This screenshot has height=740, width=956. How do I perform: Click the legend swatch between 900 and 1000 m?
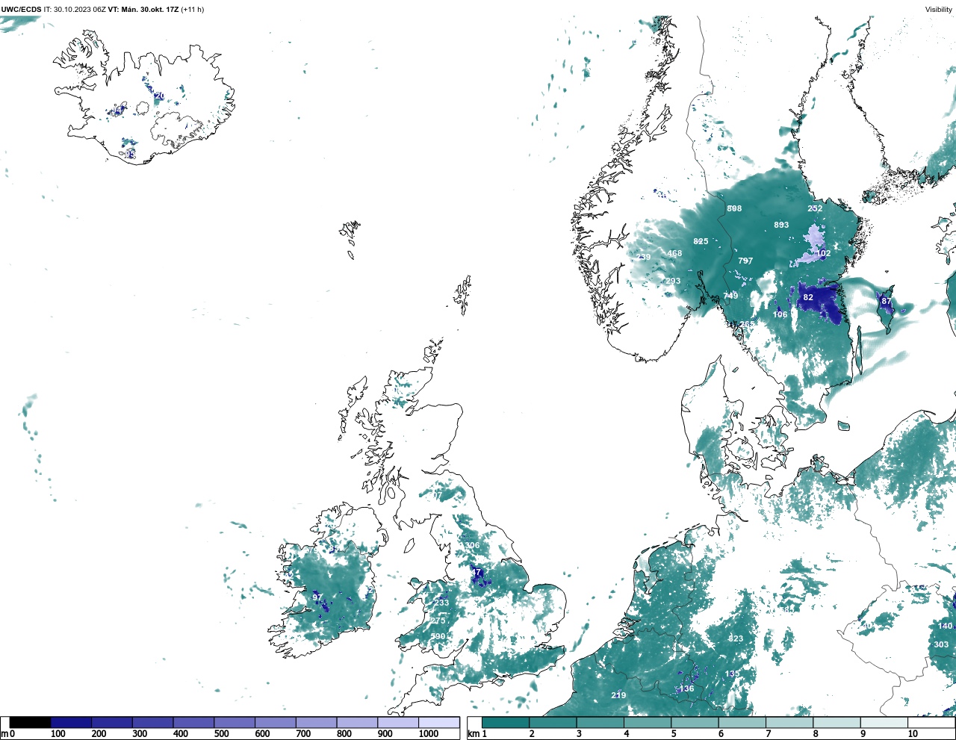tap(398, 723)
